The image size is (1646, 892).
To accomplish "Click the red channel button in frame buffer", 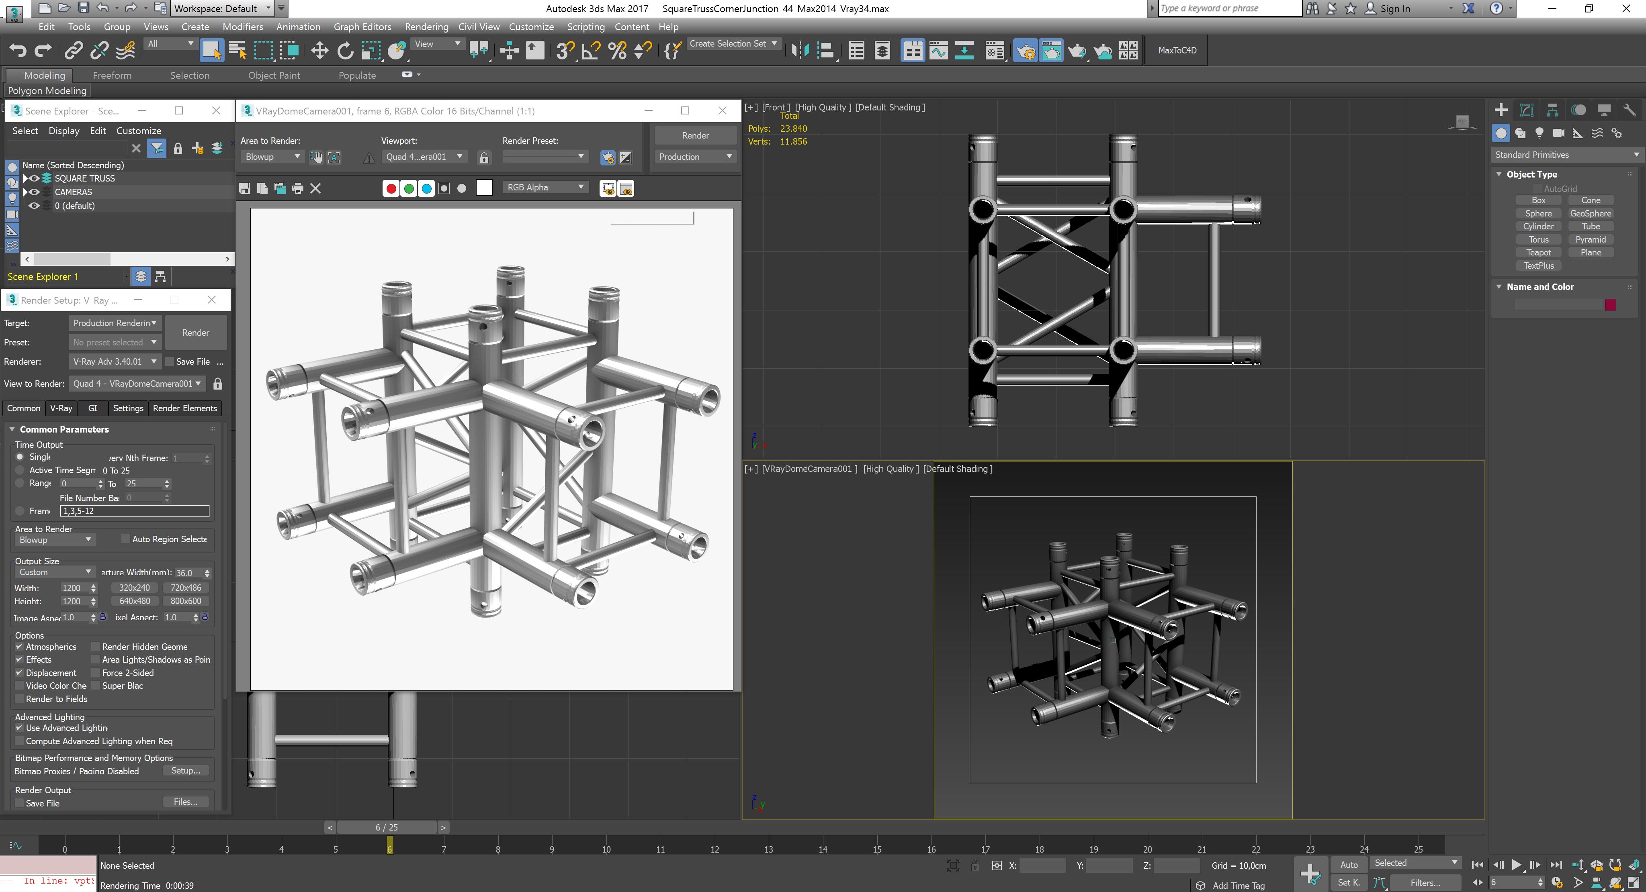I will pyautogui.click(x=391, y=188).
